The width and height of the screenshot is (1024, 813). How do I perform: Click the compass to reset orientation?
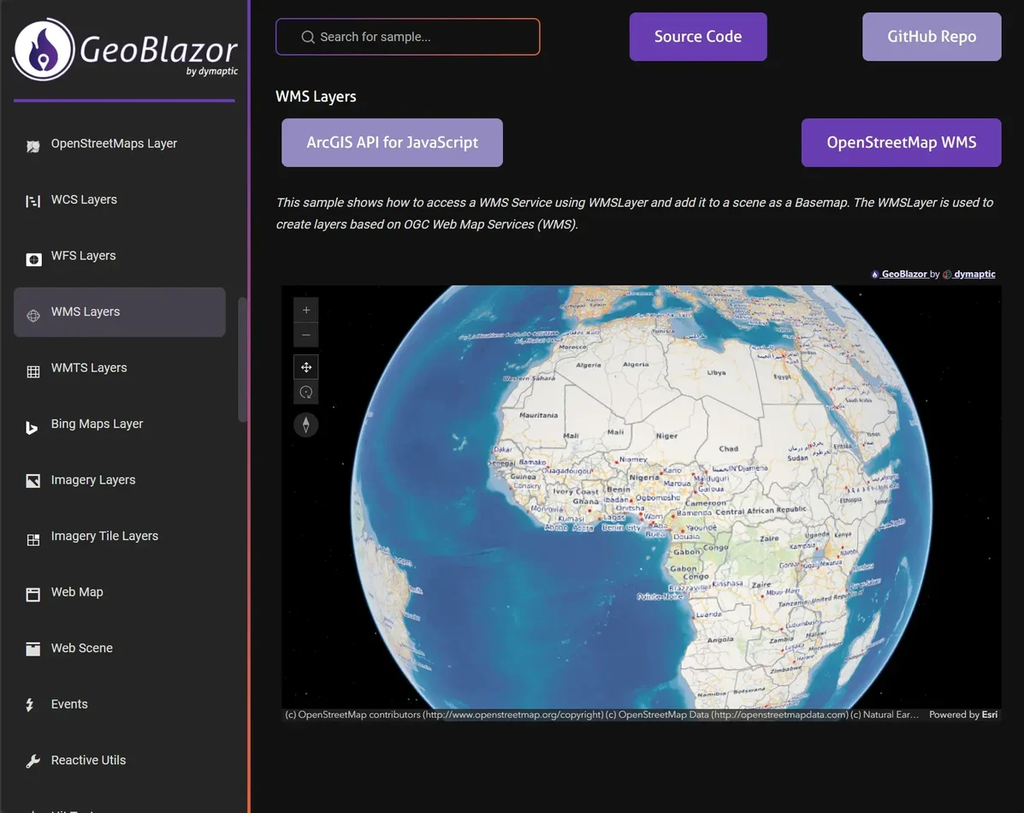305,424
